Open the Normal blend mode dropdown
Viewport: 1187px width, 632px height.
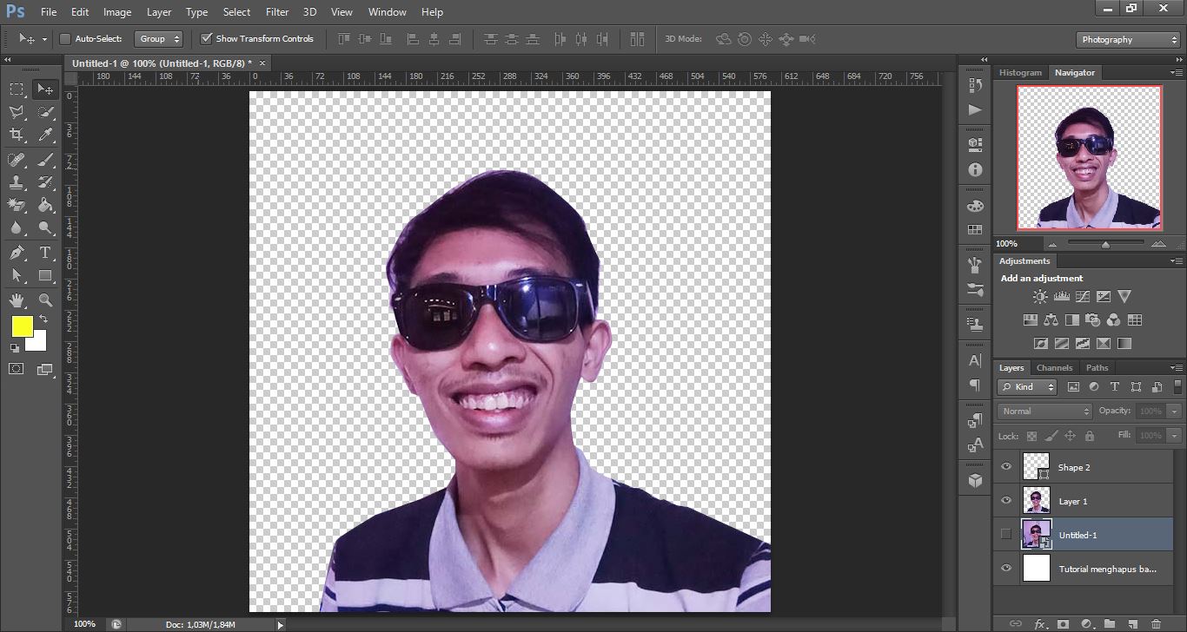pos(1043,411)
